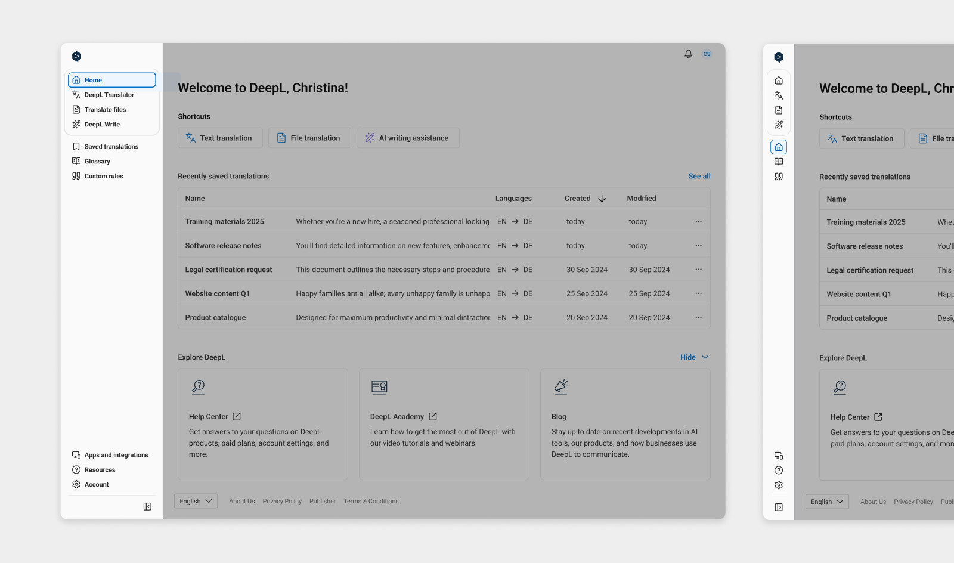Click the apps and integrations icon in collapsed sidebar
The image size is (954, 563).
779,456
